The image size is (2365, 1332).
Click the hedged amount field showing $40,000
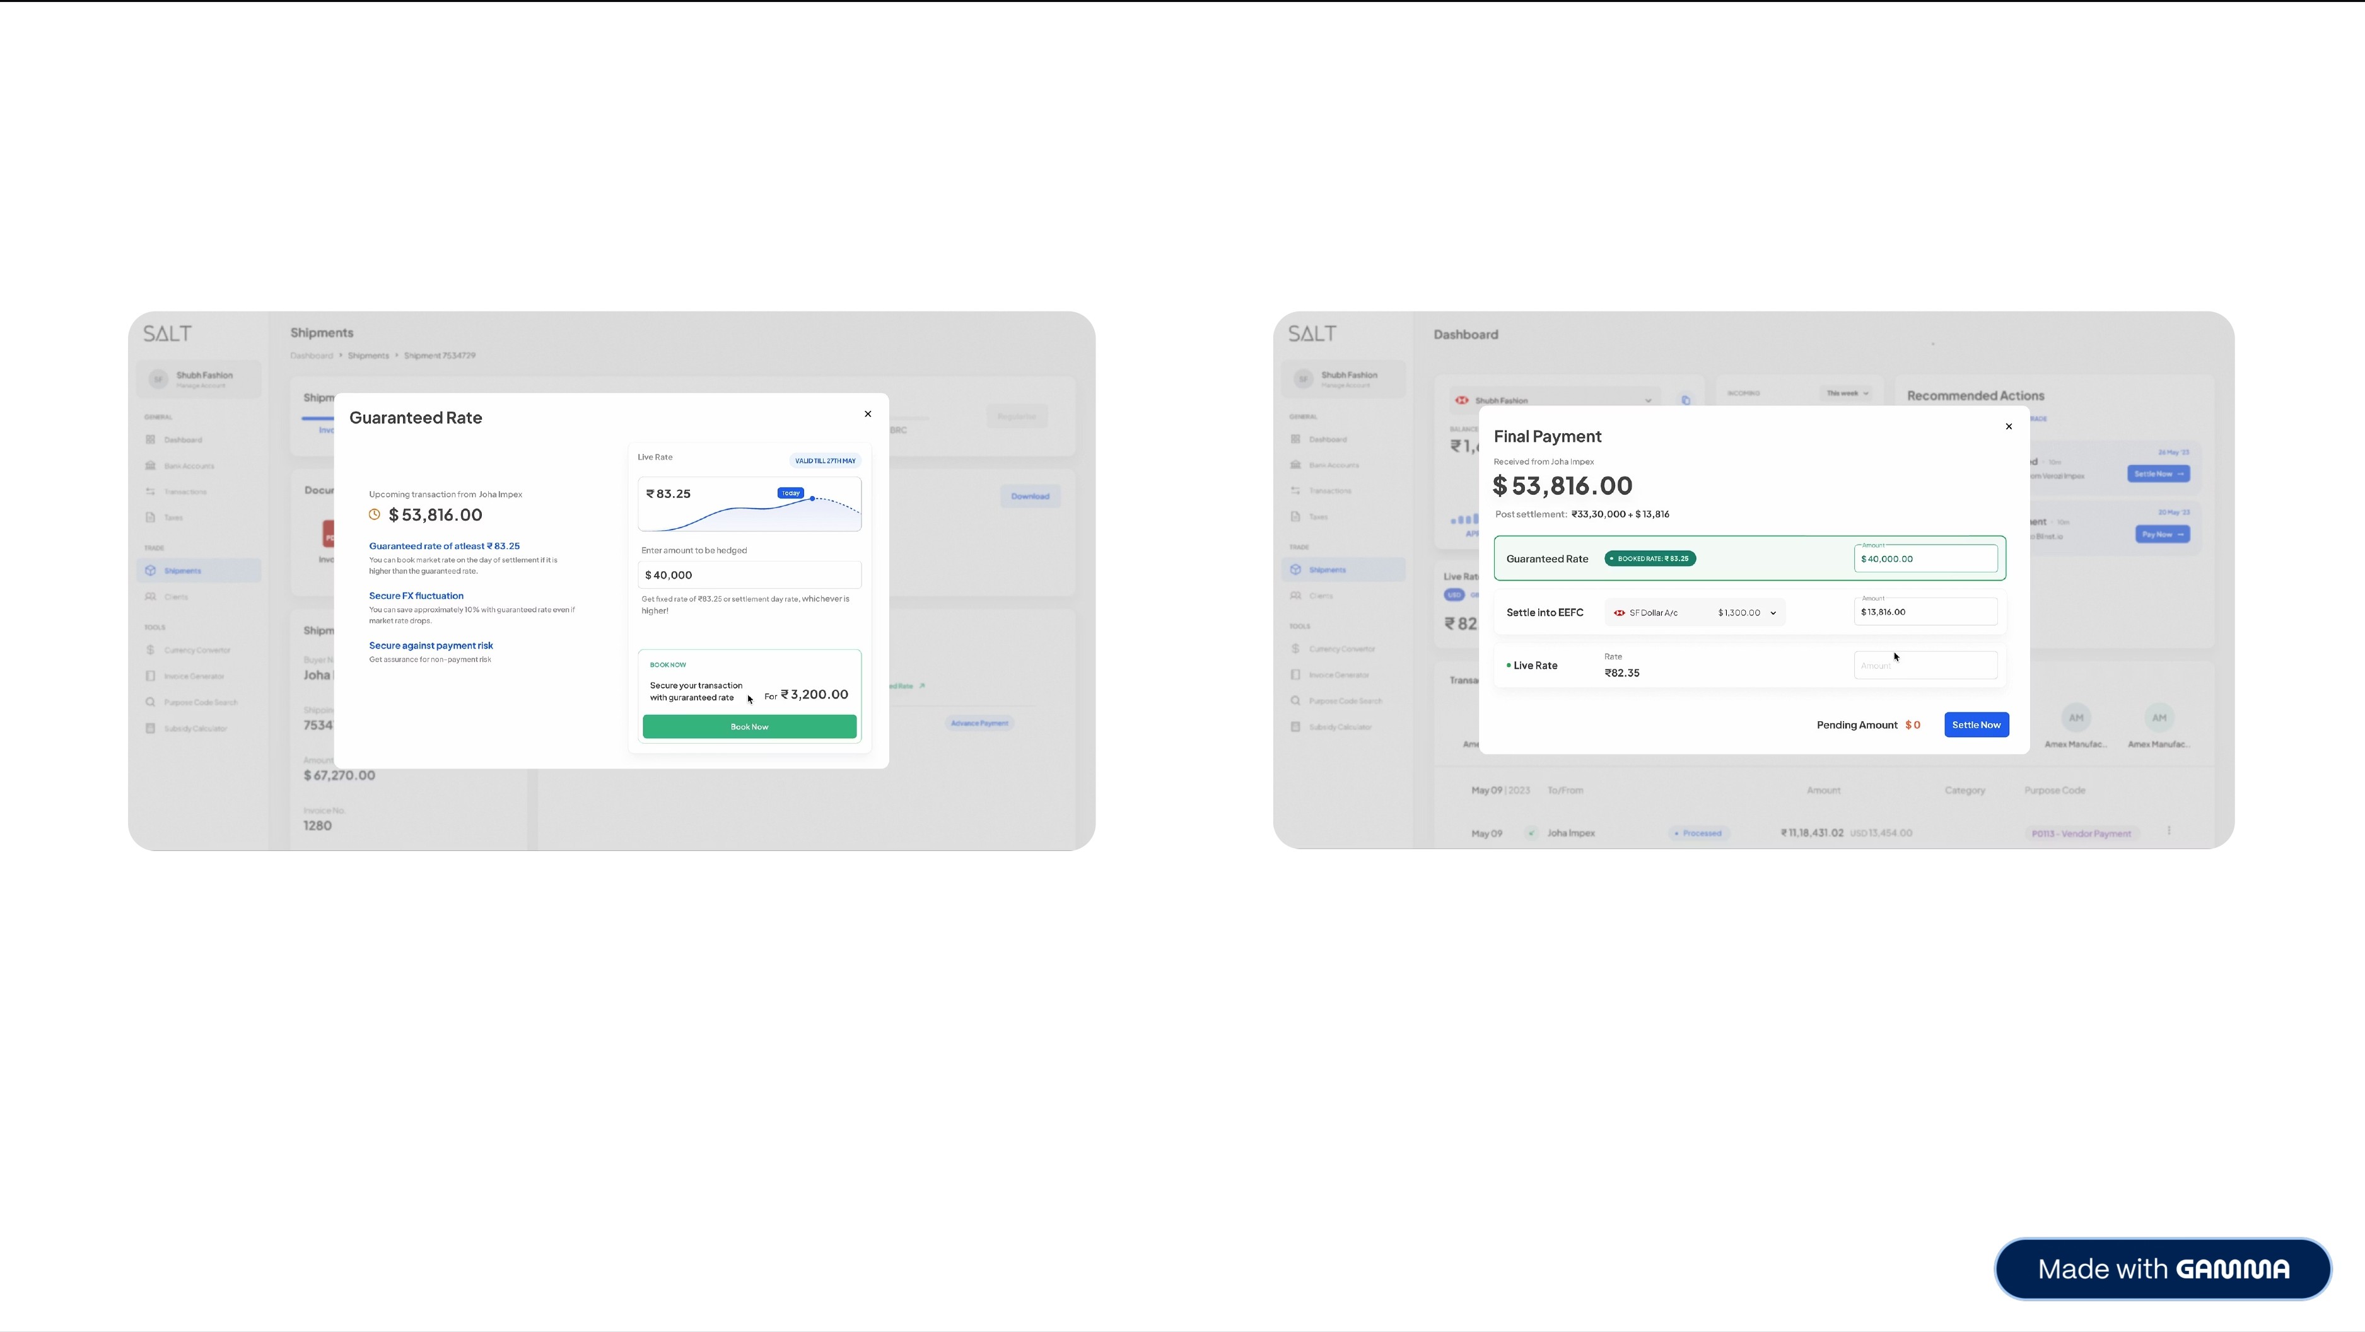(x=749, y=575)
